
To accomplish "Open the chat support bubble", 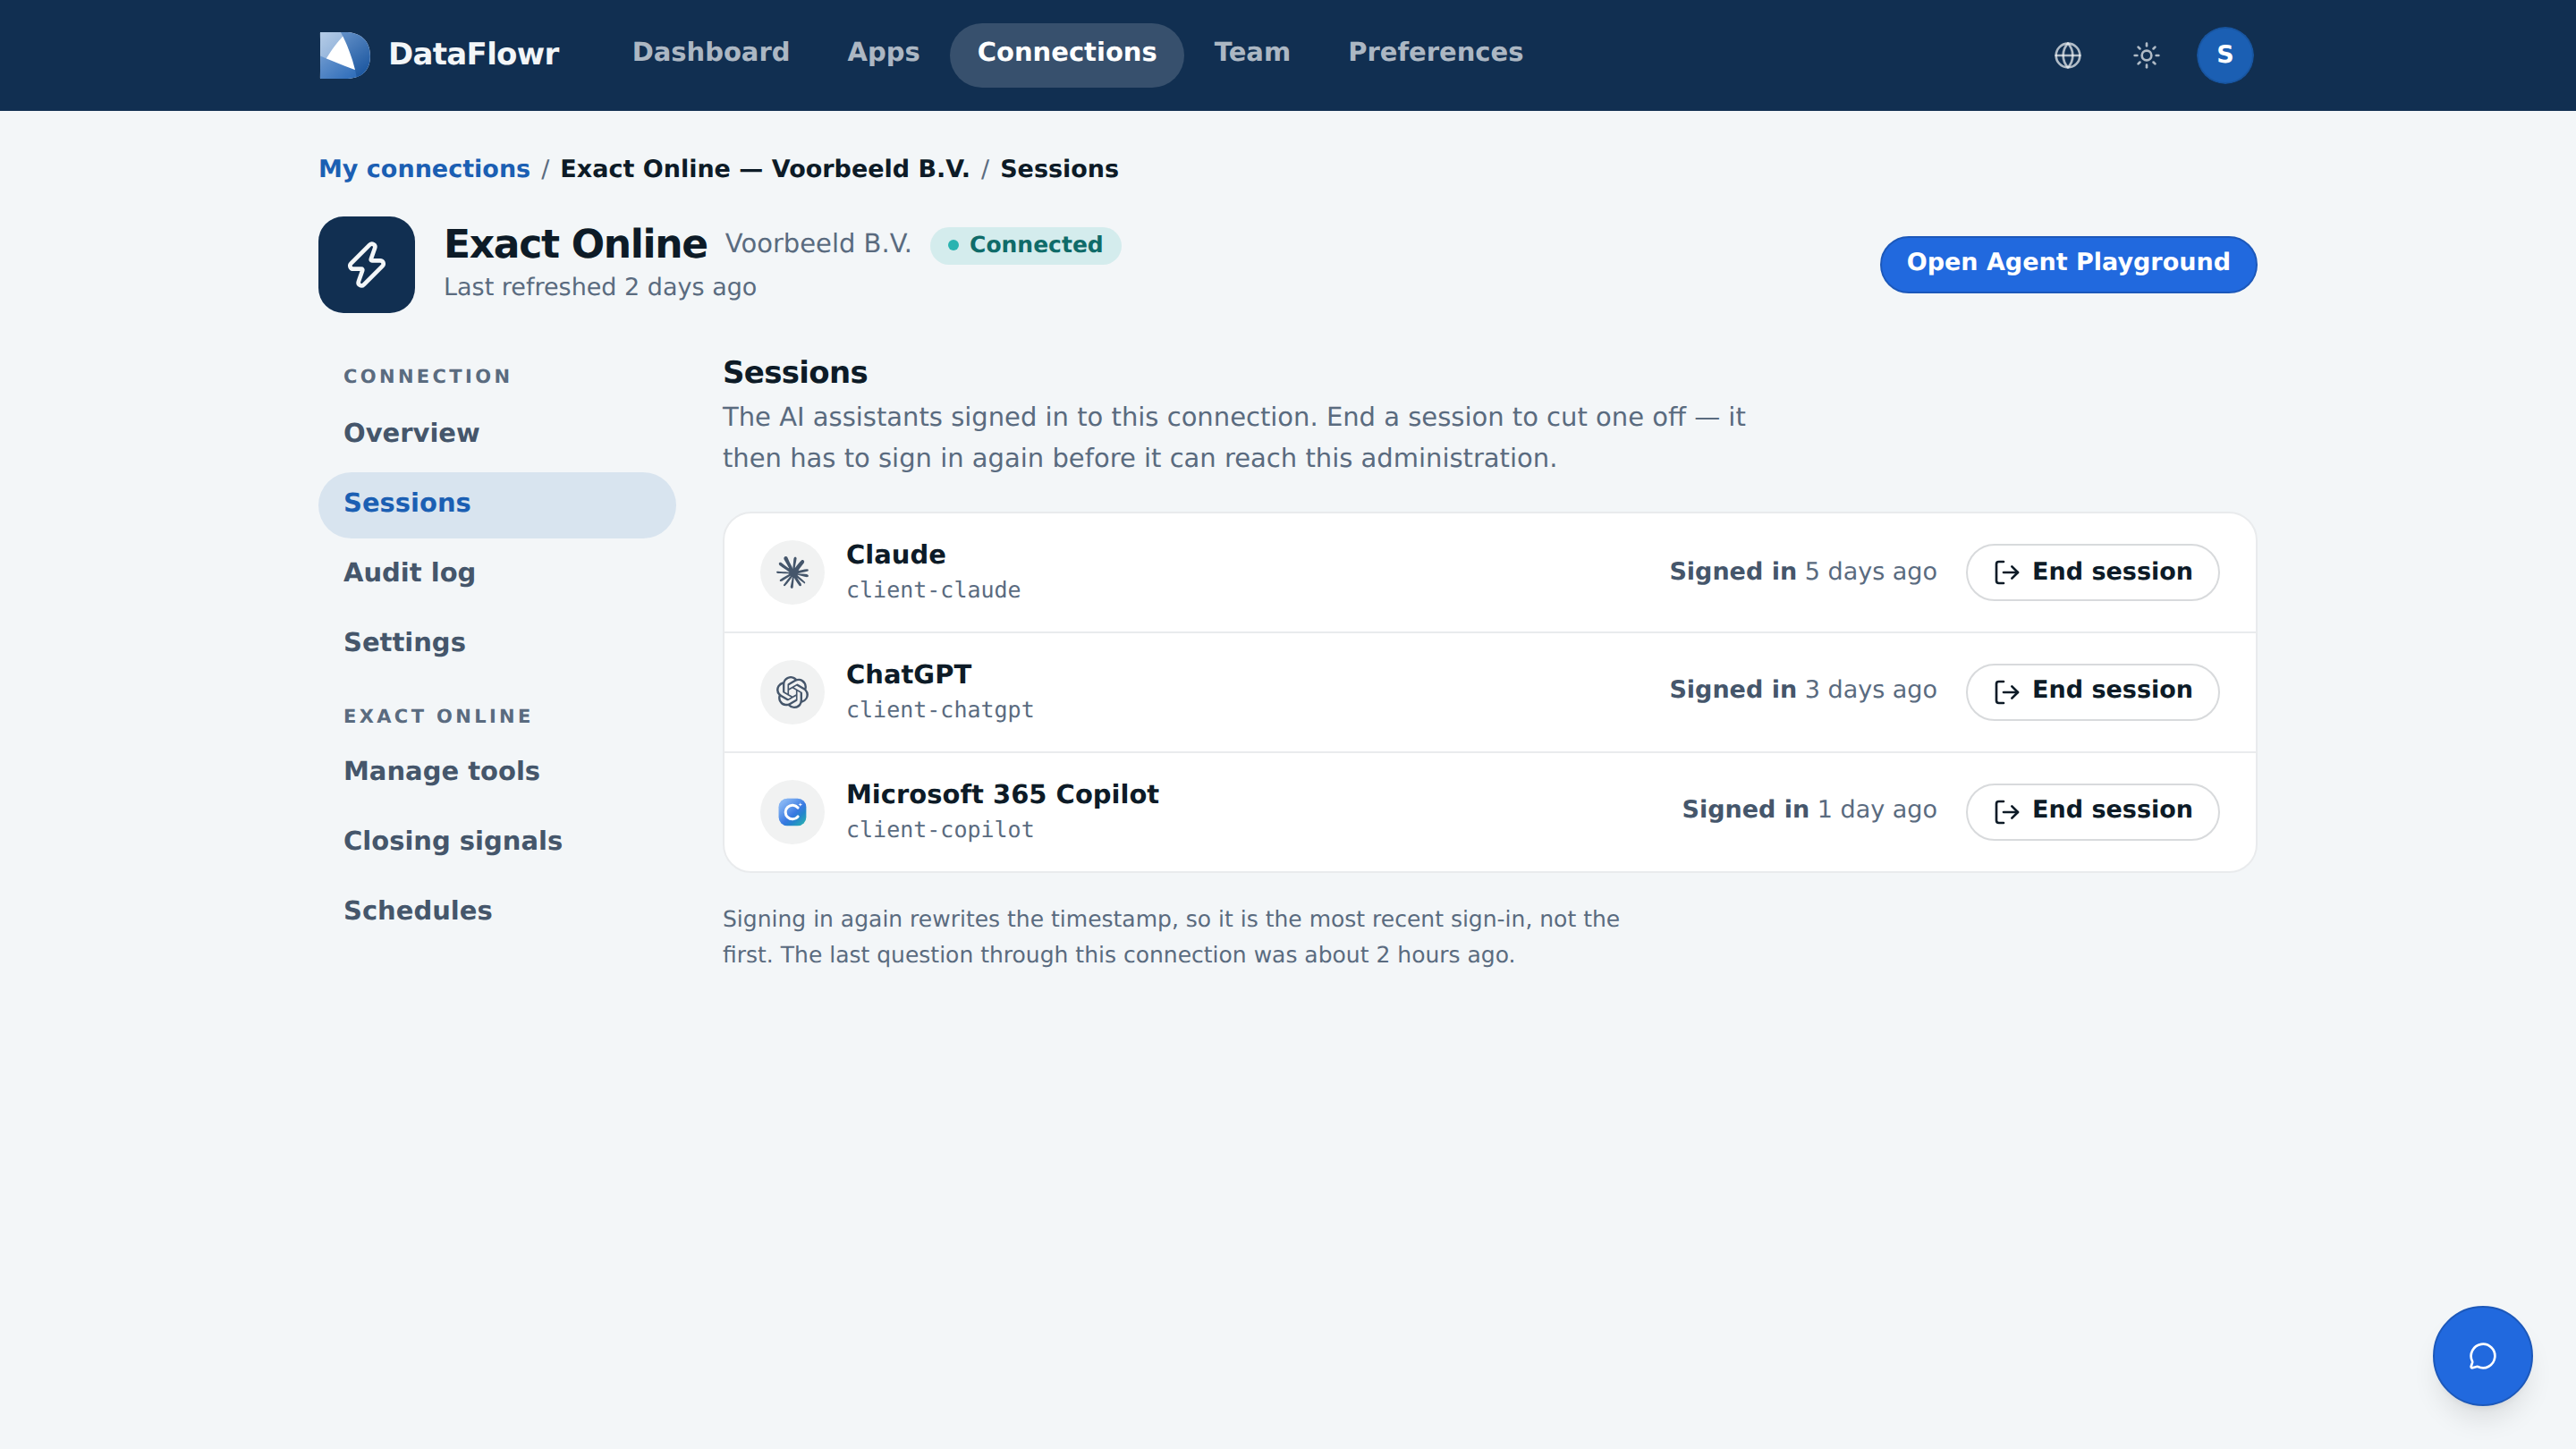I will click(x=2482, y=1356).
